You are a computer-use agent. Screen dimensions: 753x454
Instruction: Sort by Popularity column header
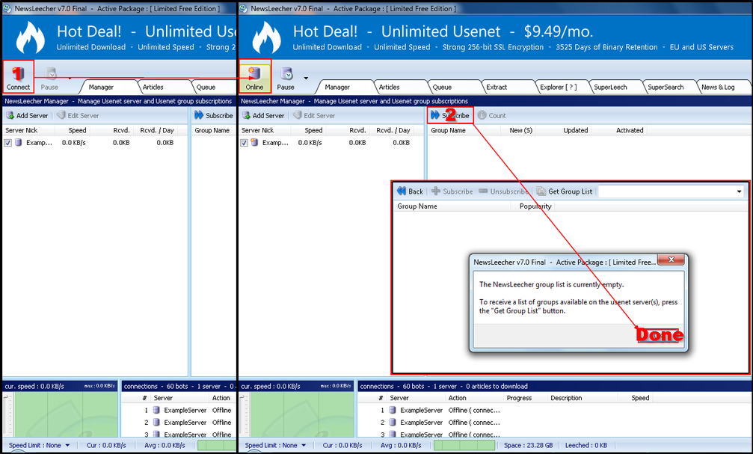535,206
